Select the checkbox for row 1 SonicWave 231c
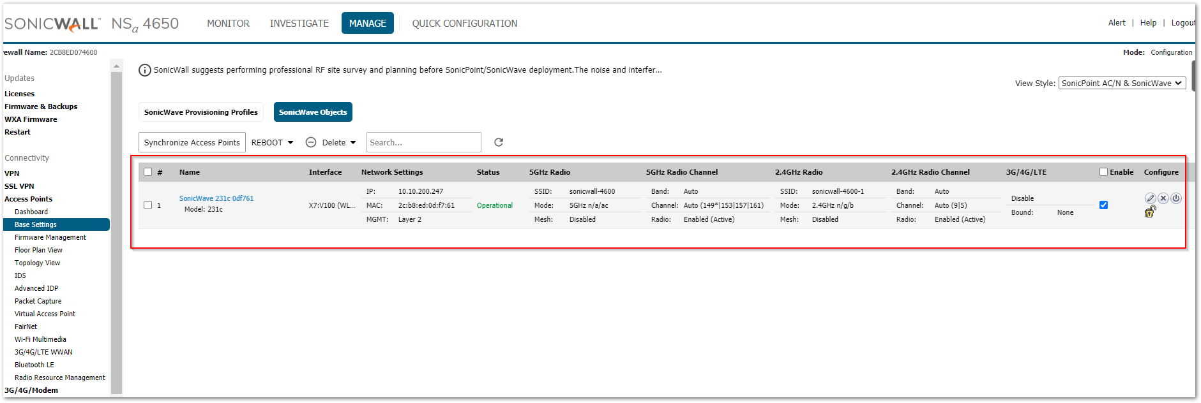The image size is (1201, 403). 148,205
